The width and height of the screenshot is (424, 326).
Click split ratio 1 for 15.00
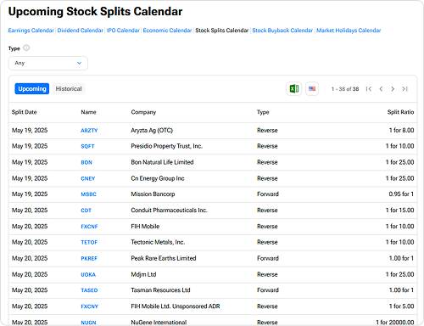point(400,211)
